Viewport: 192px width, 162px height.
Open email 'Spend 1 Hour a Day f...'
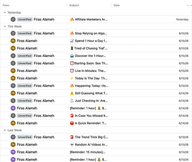click(96, 41)
